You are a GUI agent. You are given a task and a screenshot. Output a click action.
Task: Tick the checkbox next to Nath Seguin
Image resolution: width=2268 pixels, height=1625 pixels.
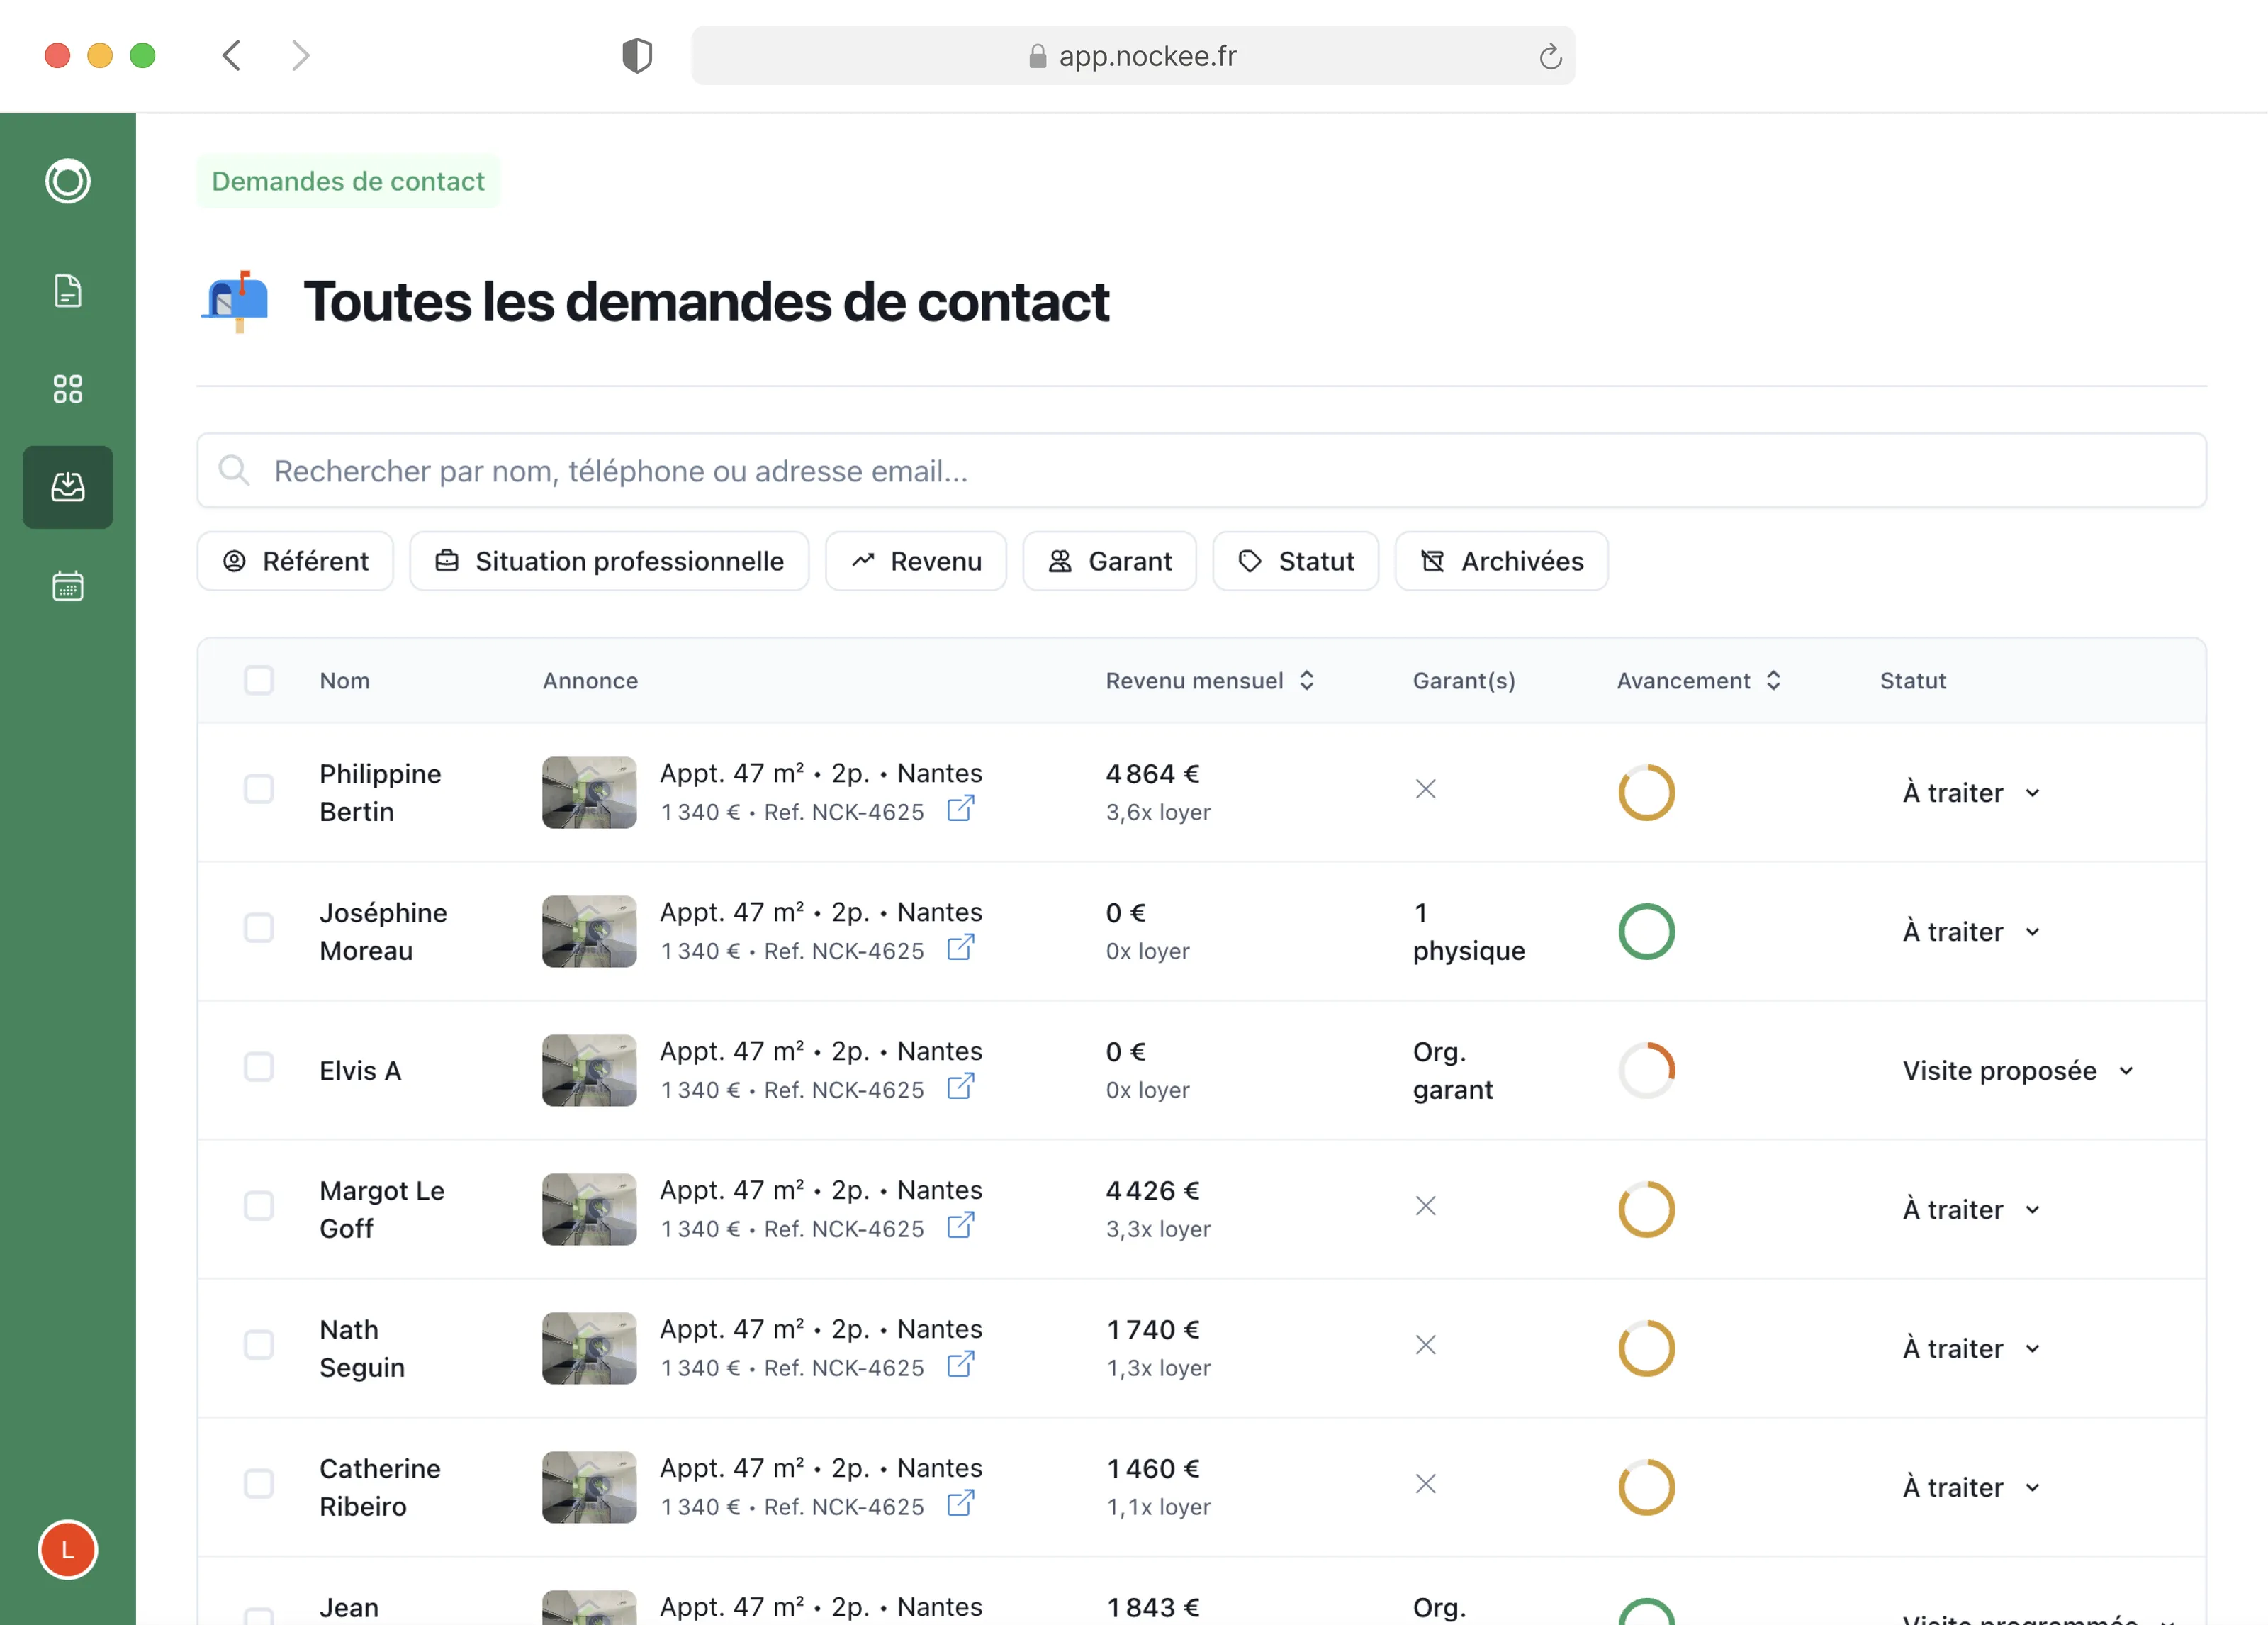tap(259, 1345)
